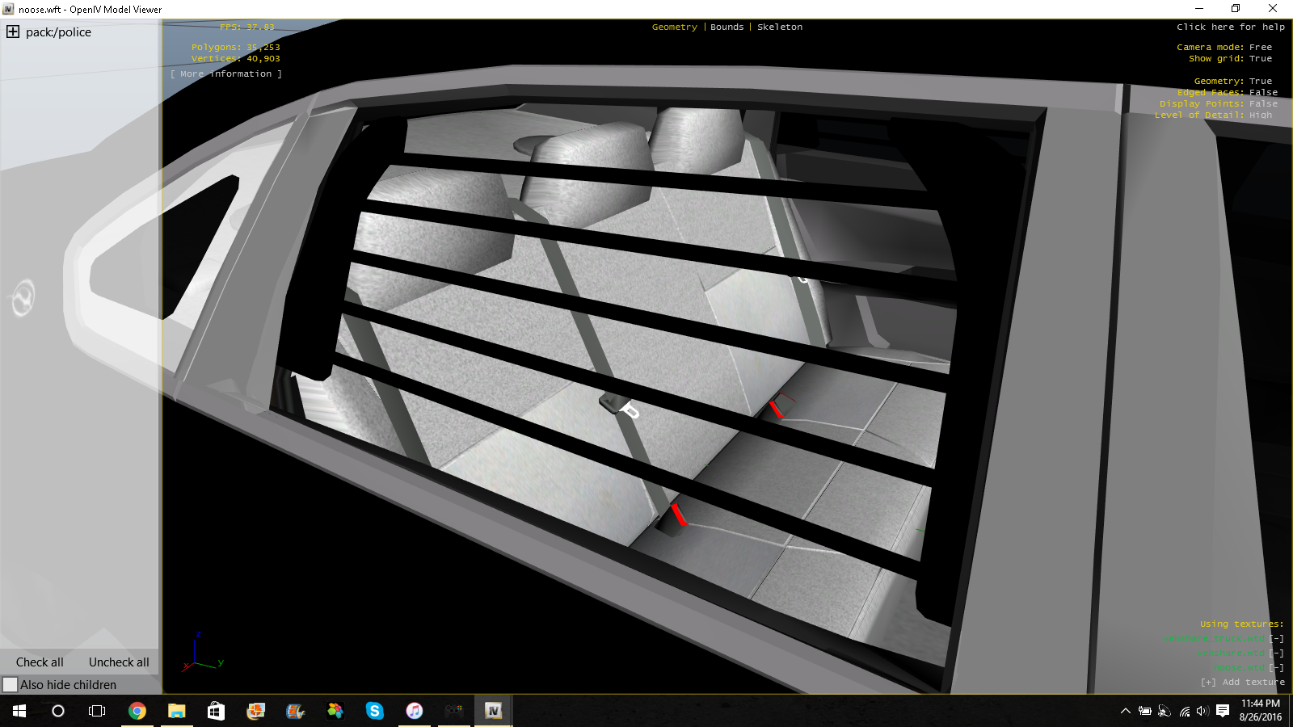Click the minus next to noose.wtd
Image resolution: width=1293 pixels, height=727 pixels.
1276,667
